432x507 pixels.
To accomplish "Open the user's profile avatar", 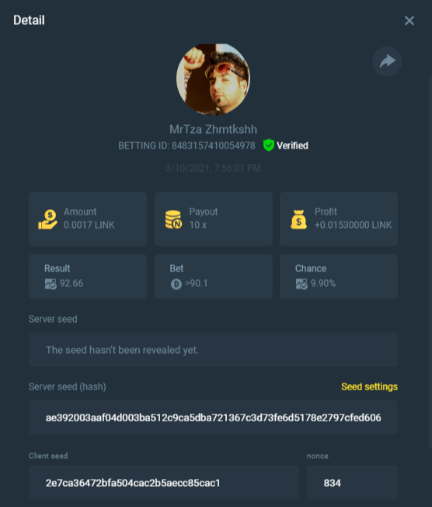I will [213, 79].
